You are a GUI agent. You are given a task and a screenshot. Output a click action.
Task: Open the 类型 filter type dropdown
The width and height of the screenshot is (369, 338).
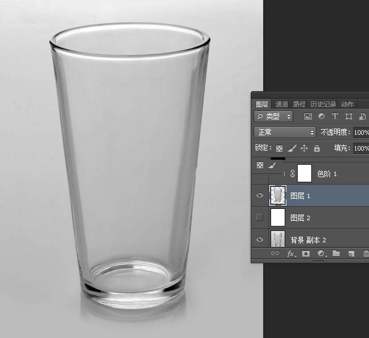point(273,116)
